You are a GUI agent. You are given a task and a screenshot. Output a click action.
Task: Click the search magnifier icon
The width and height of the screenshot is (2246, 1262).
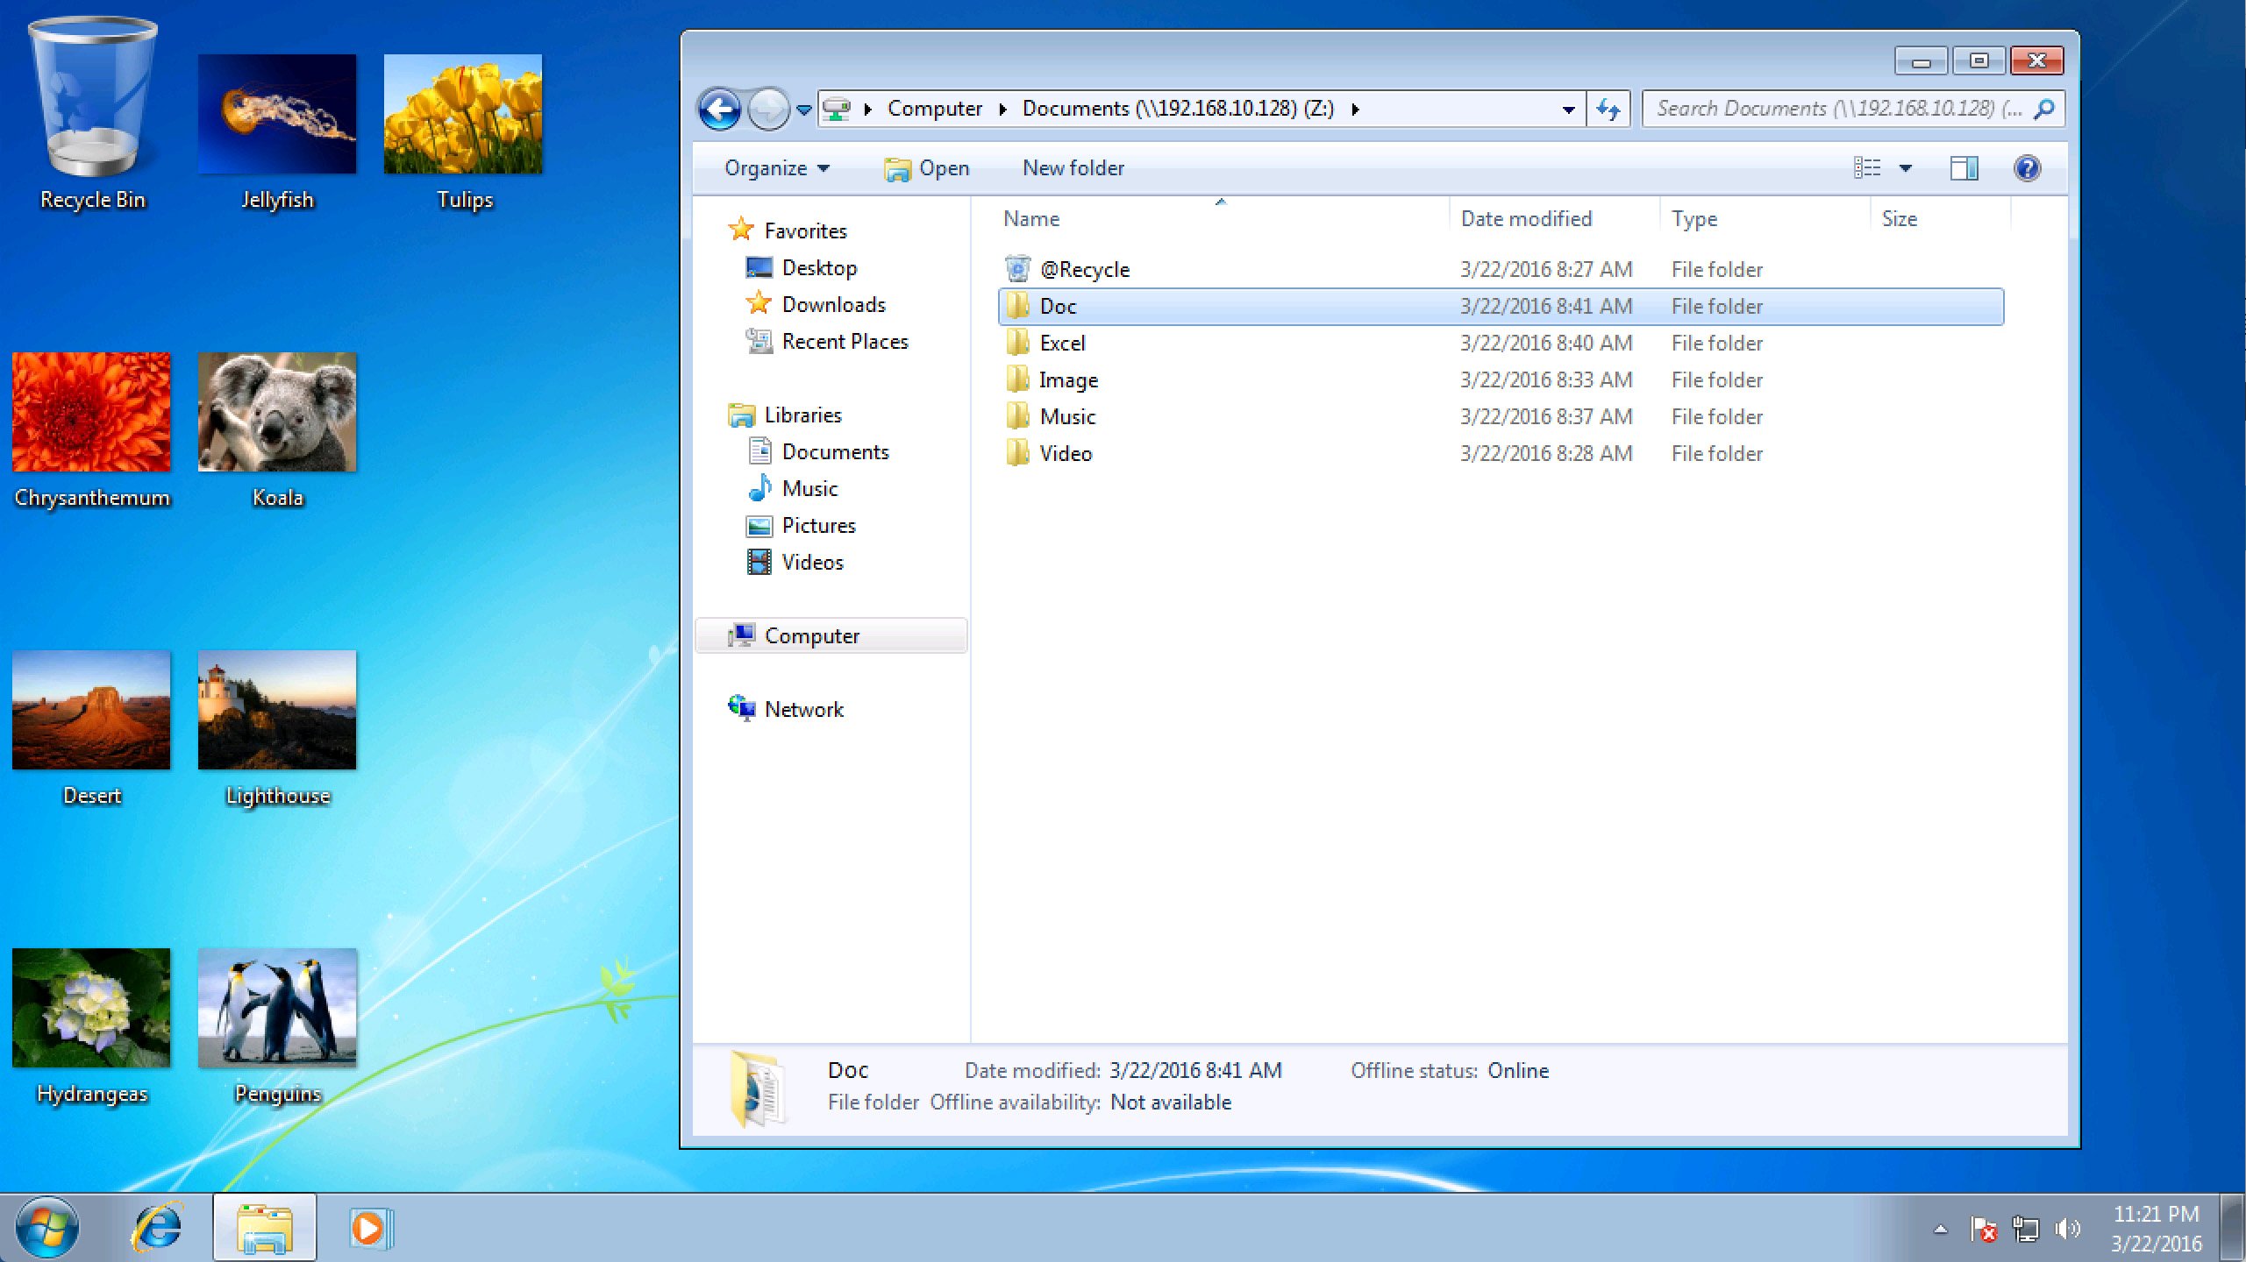2044,109
